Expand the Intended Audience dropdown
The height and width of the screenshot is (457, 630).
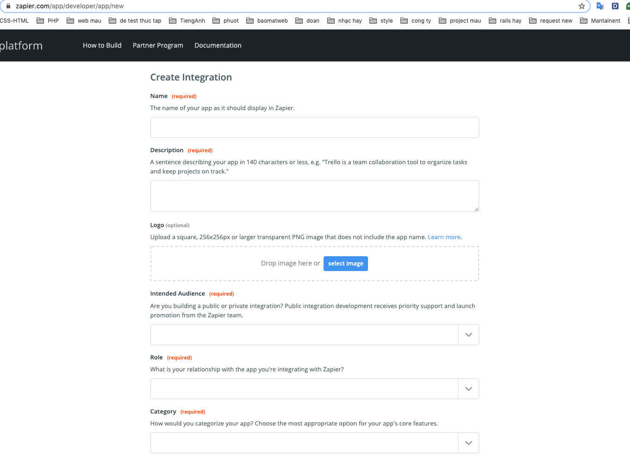pos(468,335)
